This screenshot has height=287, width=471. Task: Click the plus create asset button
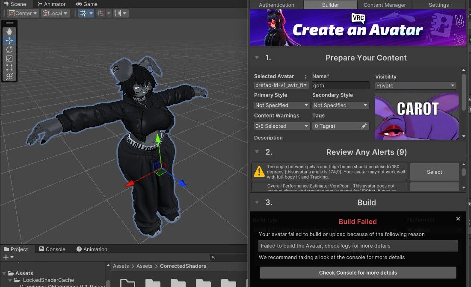point(6,257)
